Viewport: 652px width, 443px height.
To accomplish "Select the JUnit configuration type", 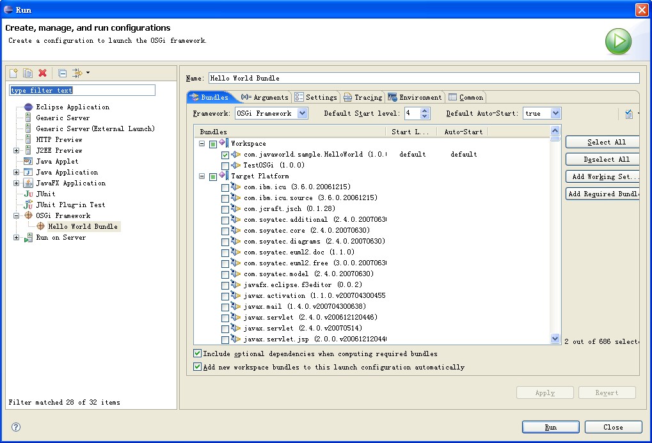I will pyautogui.click(x=45, y=194).
